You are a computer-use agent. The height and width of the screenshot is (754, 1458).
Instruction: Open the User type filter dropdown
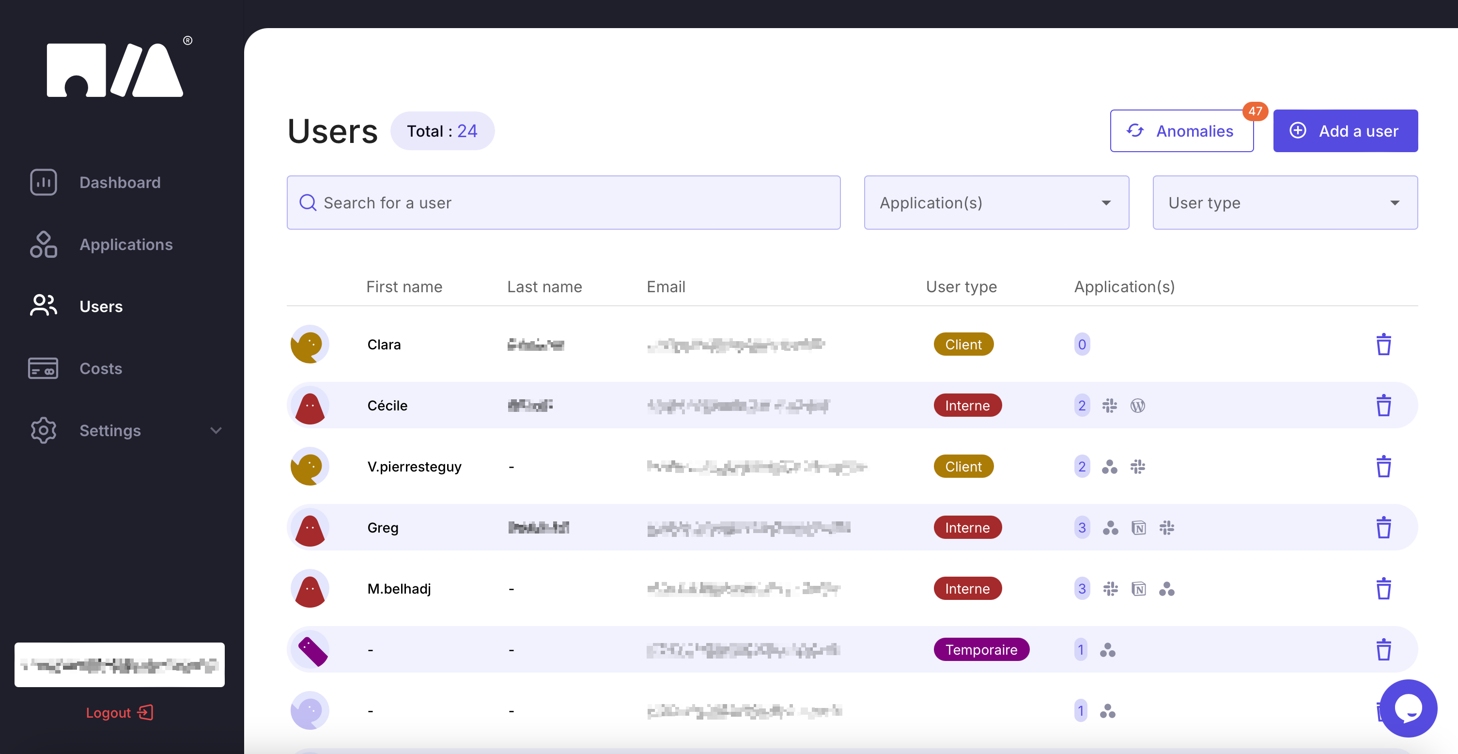click(x=1284, y=203)
